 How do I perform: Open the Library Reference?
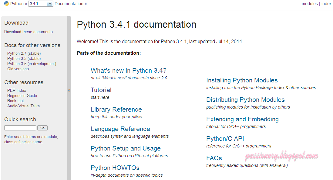pyautogui.click(x=116, y=109)
